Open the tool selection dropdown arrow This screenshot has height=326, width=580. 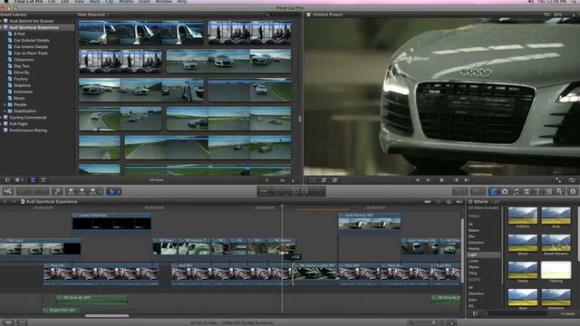tap(119, 191)
